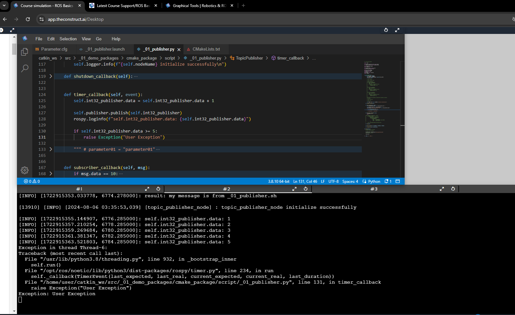Open browser tab search dropdown

click(4, 5)
